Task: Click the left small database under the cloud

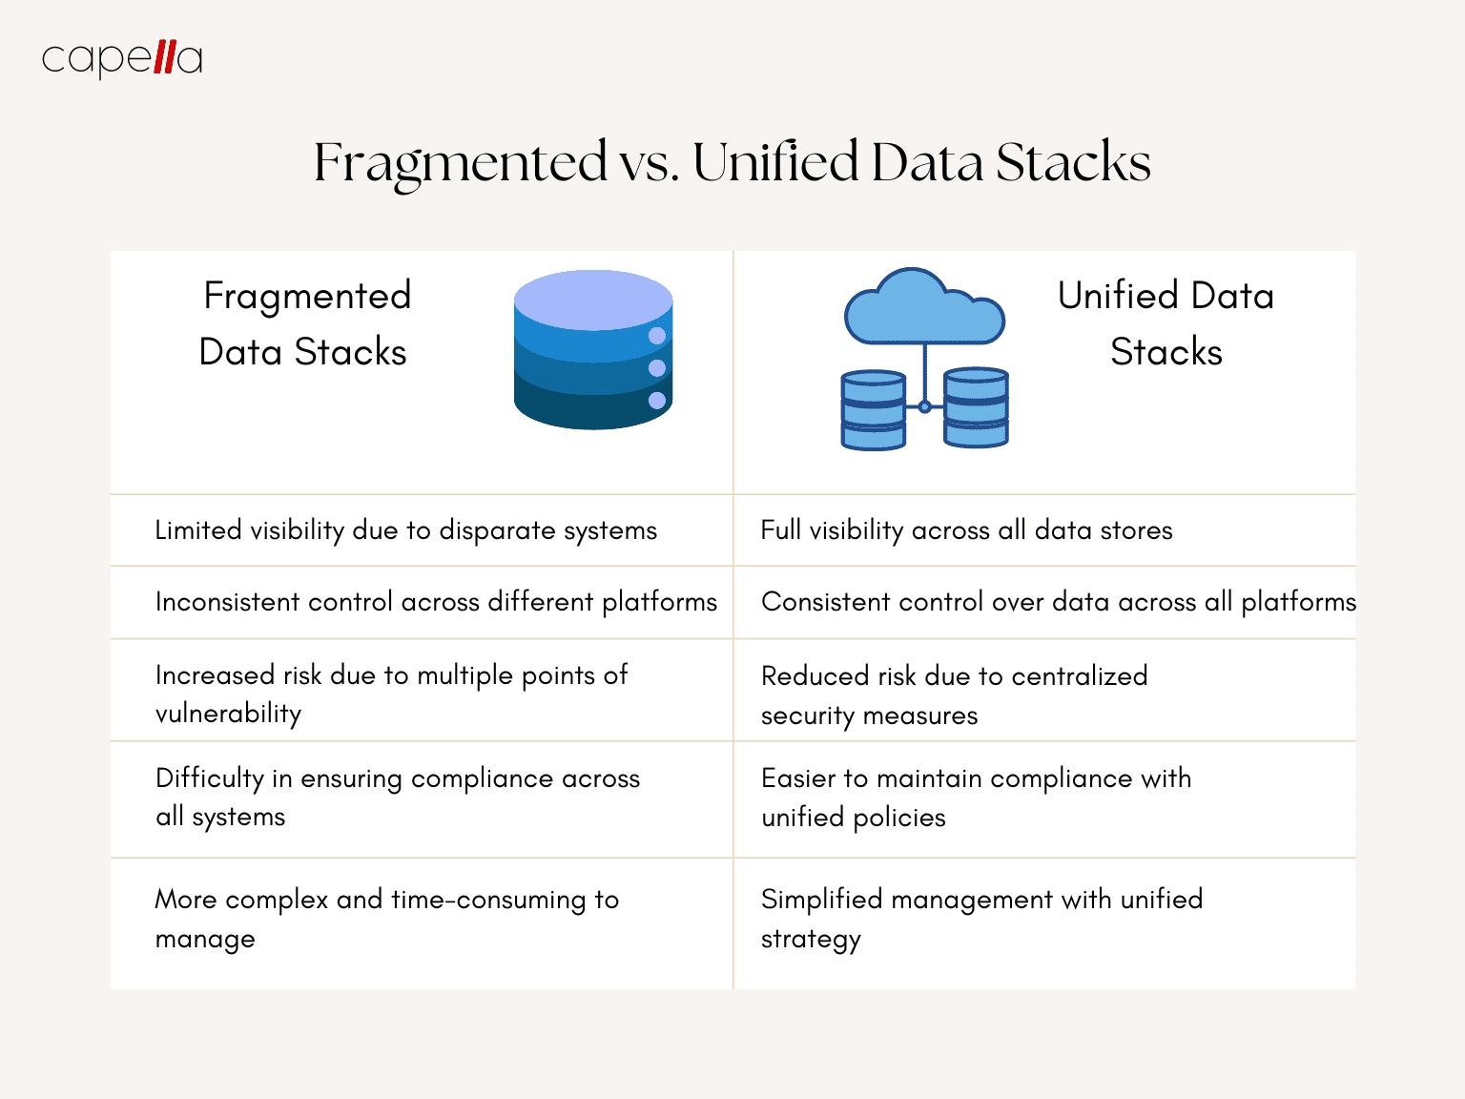Action: (873, 410)
